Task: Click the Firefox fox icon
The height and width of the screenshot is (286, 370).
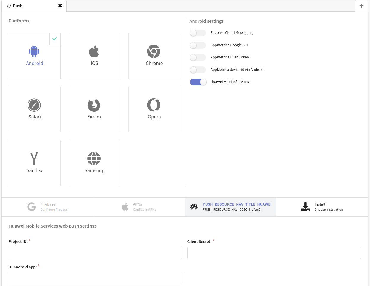Action: (94, 105)
